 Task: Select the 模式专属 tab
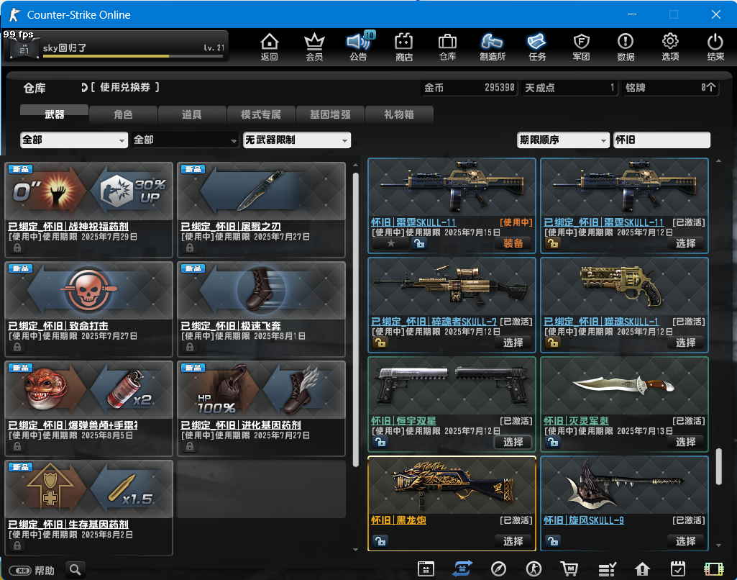point(261,114)
